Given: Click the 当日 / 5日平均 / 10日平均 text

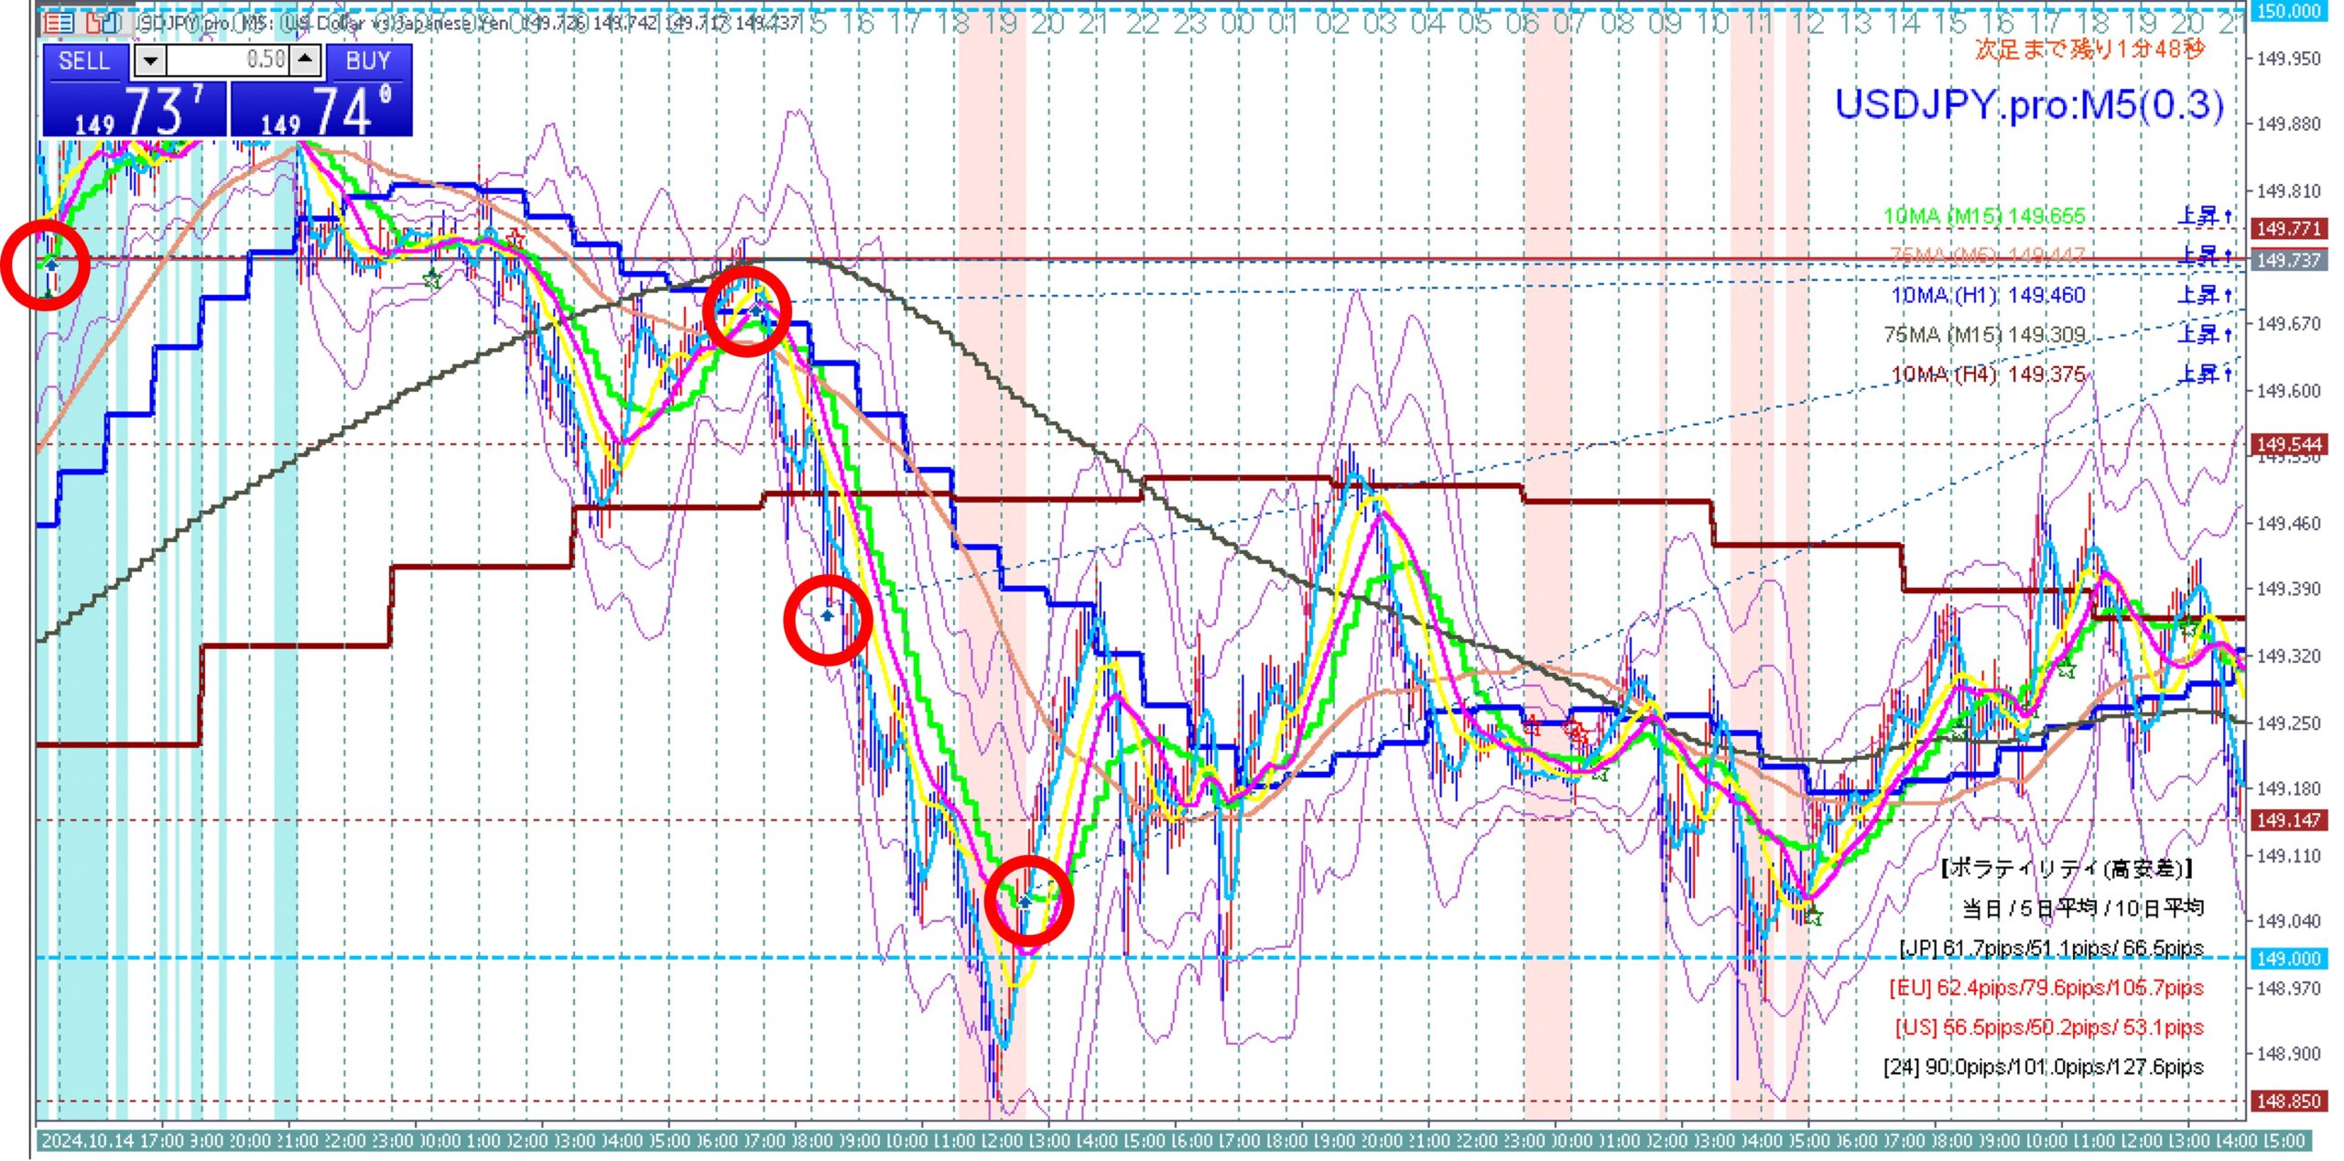Looking at the screenshot, I should 2082,907.
